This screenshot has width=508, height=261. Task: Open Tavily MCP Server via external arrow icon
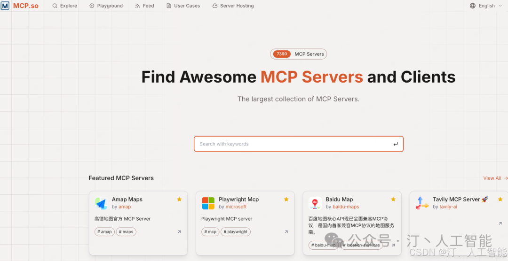[500, 223]
